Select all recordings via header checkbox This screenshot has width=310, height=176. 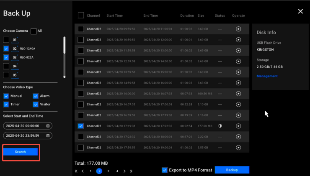coord(81,15)
